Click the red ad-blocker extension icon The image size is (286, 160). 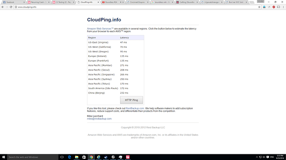tap(274, 7)
